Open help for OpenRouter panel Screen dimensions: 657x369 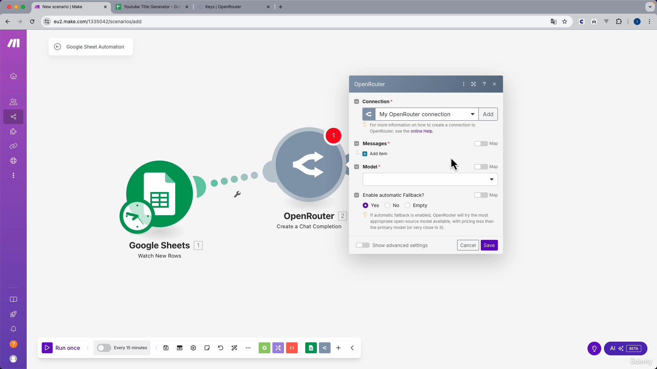(484, 84)
